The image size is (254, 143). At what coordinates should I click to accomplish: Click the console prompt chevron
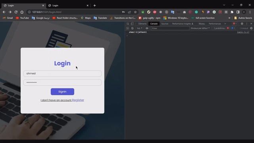[127, 35]
